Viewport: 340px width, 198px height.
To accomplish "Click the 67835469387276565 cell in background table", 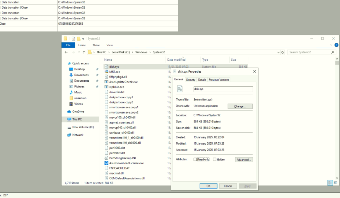I will tap(118, 24).
